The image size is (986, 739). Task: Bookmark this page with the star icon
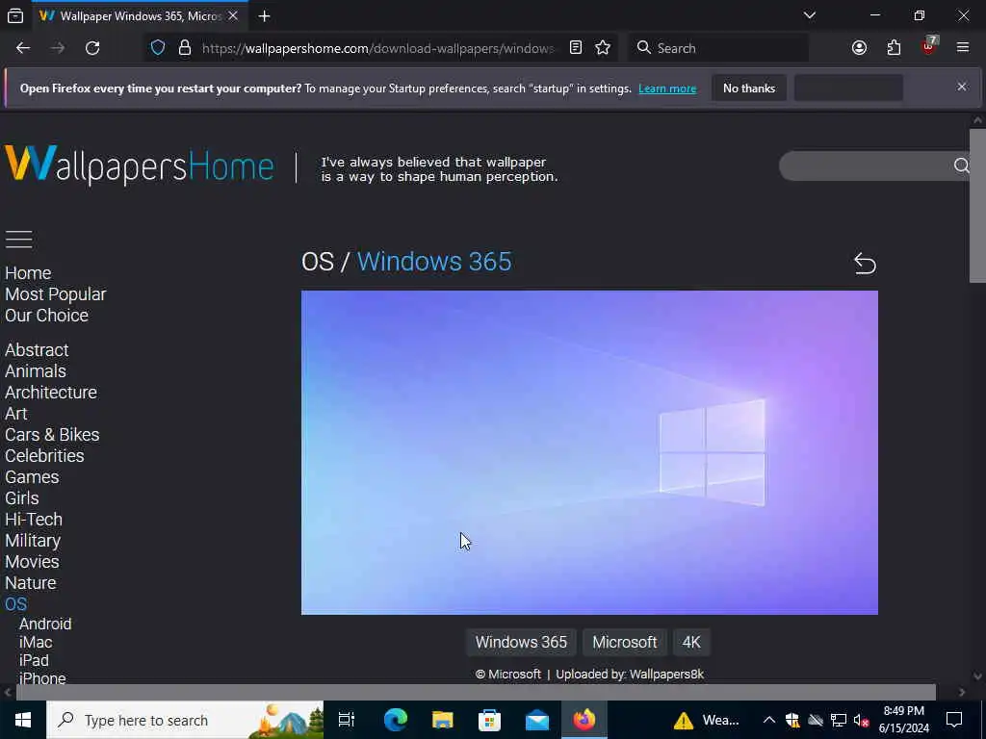point(603,48)
